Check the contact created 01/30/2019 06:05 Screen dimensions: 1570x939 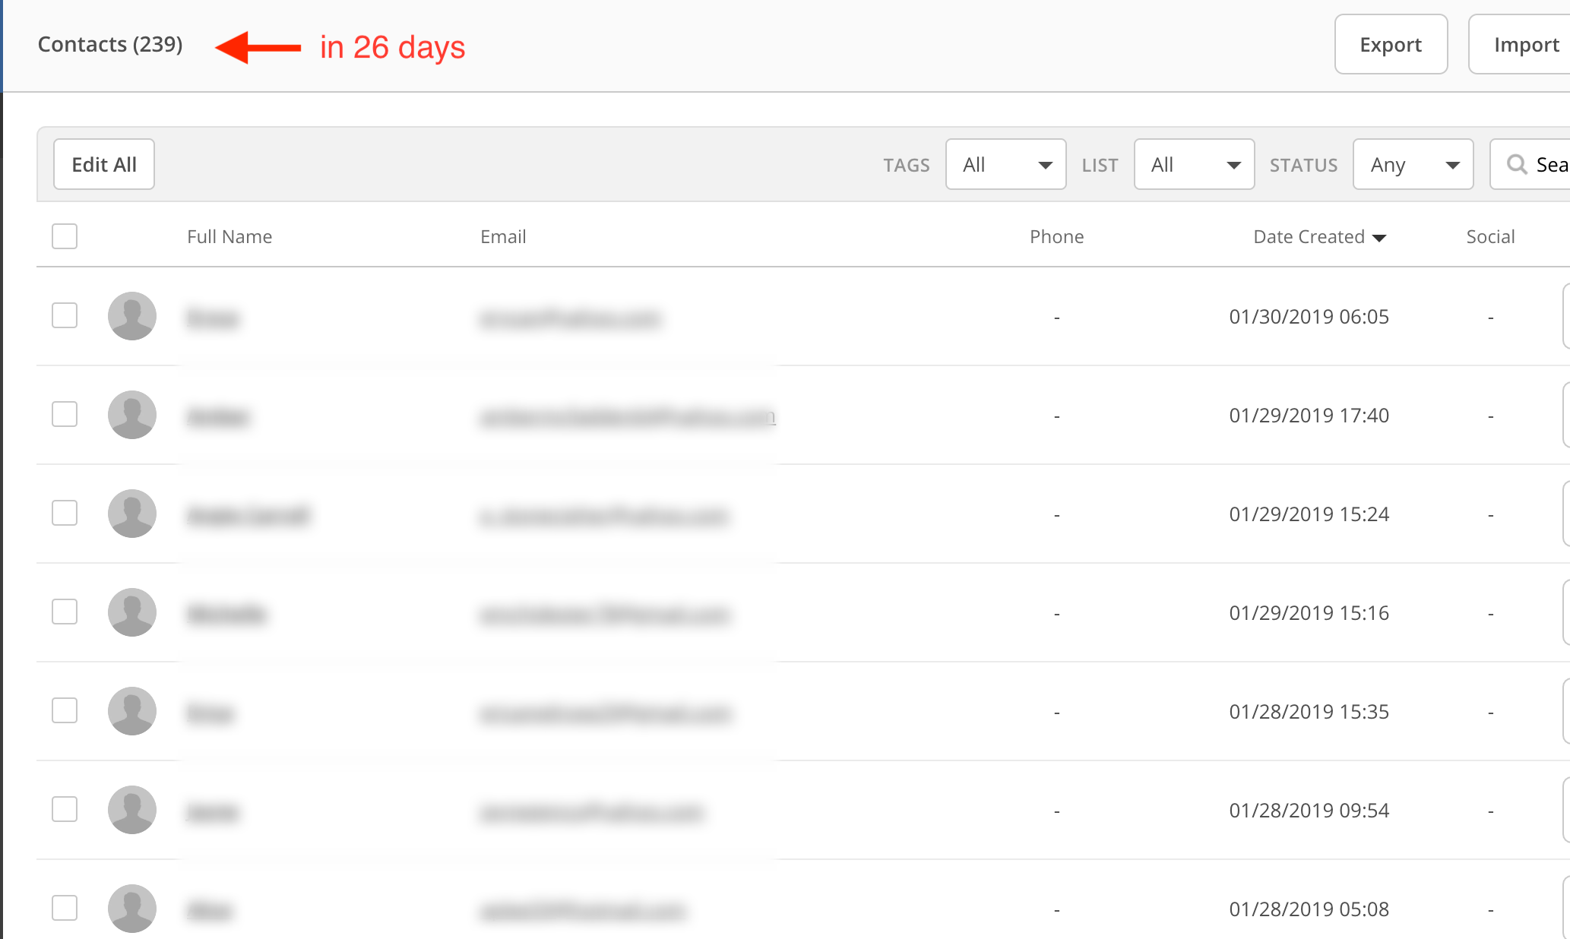65,315
